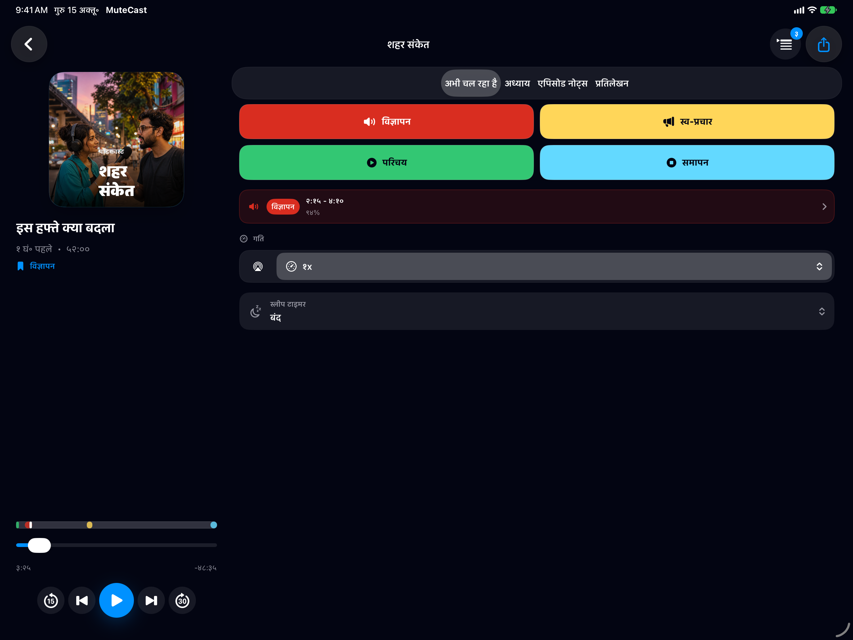The image size is (853, 640).
Task: Click blue end marker on segment timeline
Action: point(214,525)
